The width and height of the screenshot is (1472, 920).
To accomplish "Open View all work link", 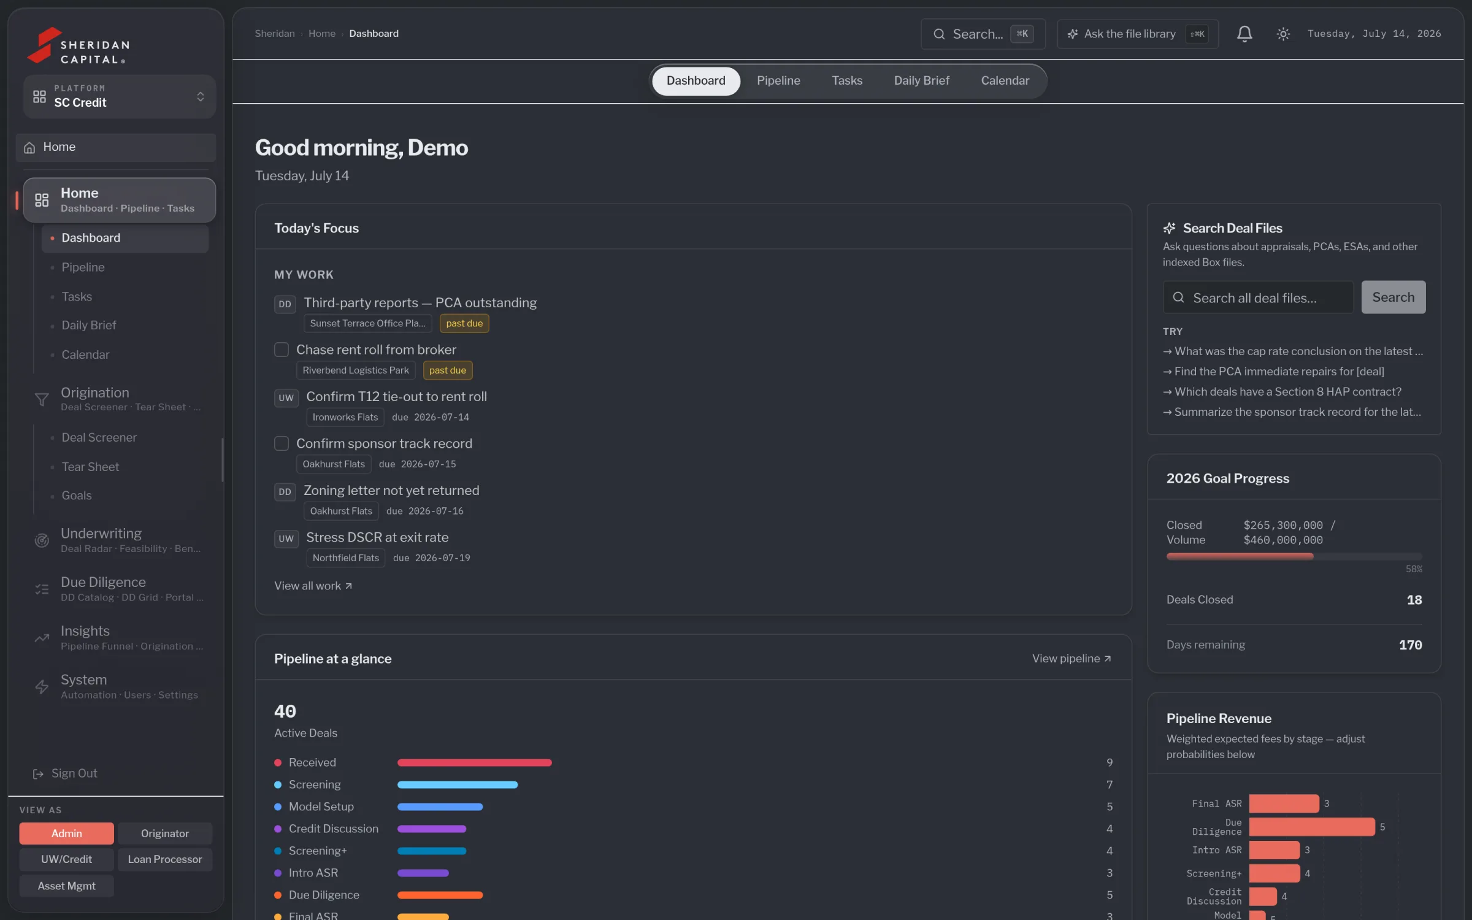I will pos(313,586).
